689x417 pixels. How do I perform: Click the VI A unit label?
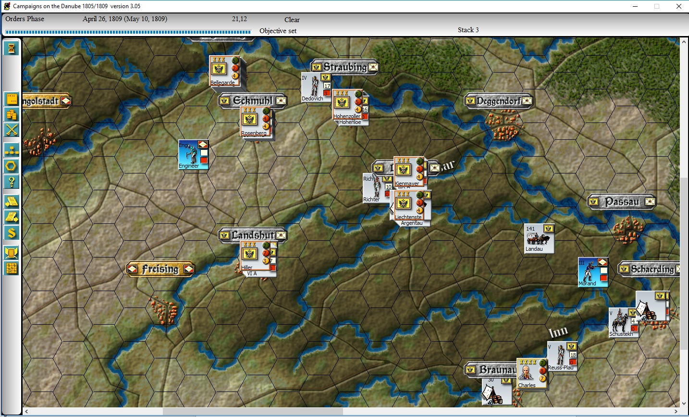[252, 274]
